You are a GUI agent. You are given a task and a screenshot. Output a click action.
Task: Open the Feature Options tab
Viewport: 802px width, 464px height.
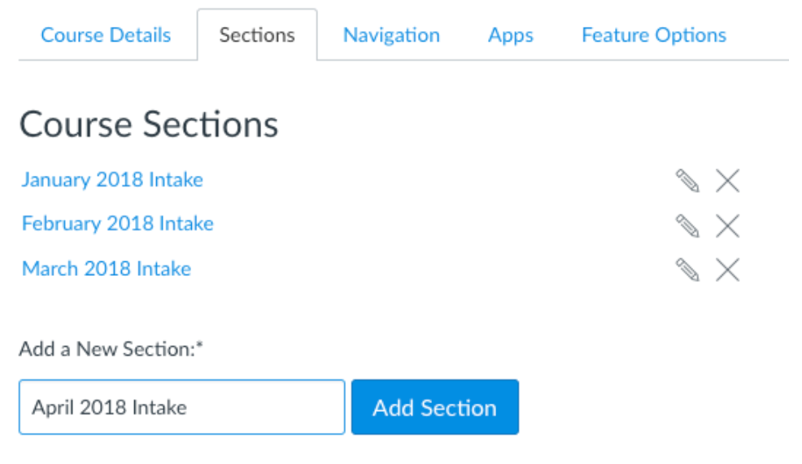click(x=654, y=35)
